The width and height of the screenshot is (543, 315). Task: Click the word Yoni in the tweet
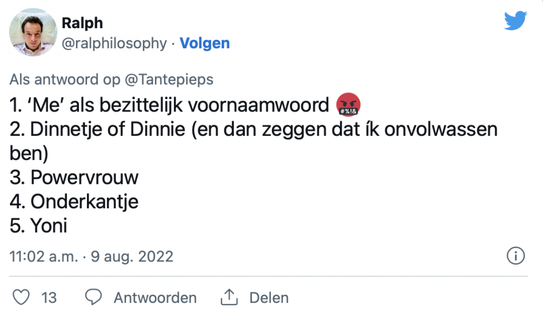click(49, 226)
